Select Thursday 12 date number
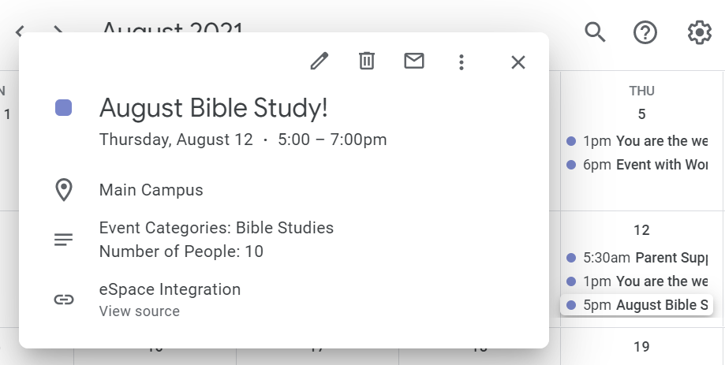Image resolution: width=725 pixels, height=365 pixels. tap(641, 230)
